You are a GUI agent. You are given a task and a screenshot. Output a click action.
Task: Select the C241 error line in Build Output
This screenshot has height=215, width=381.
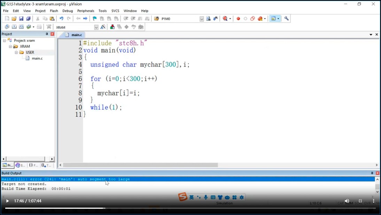[x=65, y=179]
